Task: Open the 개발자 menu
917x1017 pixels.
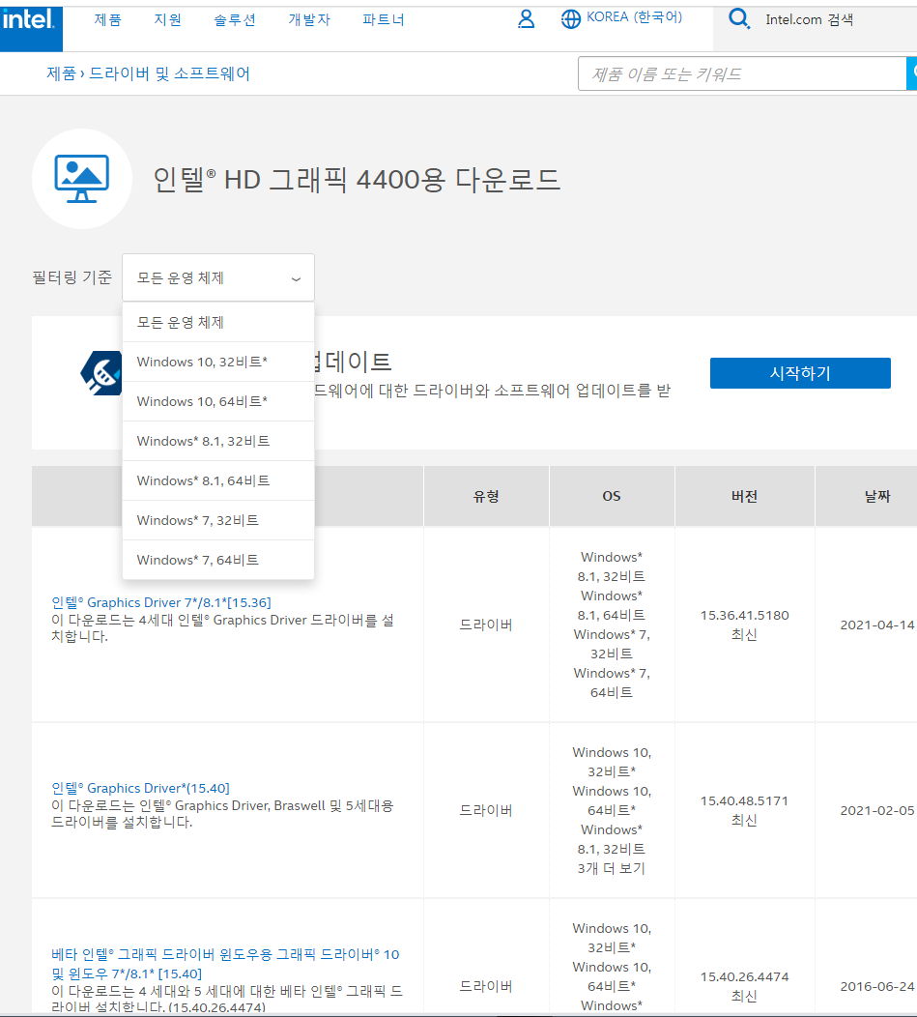Action: 309,19
